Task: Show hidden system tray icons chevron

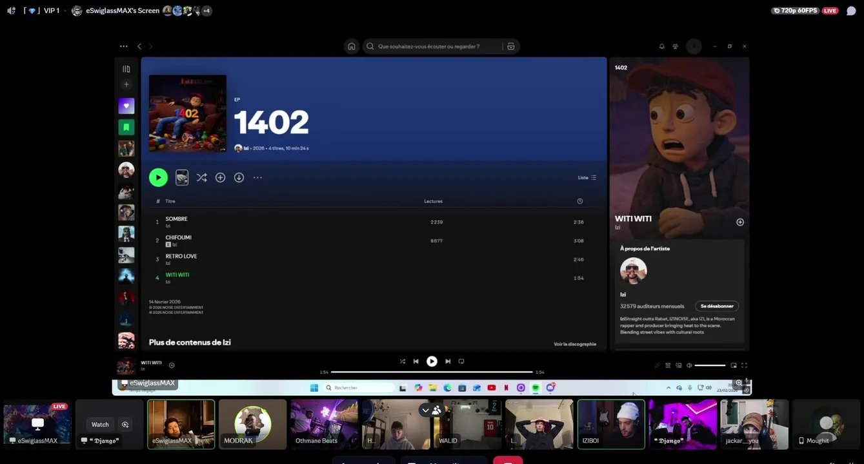Action: tap(668, 388)
